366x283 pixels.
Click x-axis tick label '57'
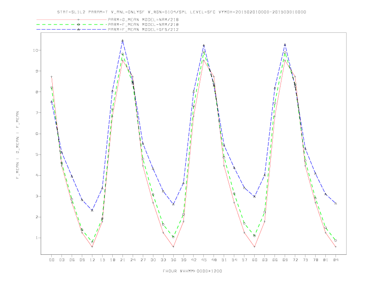point(244,260)
